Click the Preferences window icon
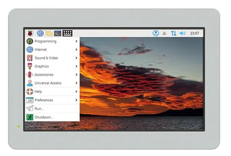This screenshot has width=231, height=156. 30,100
